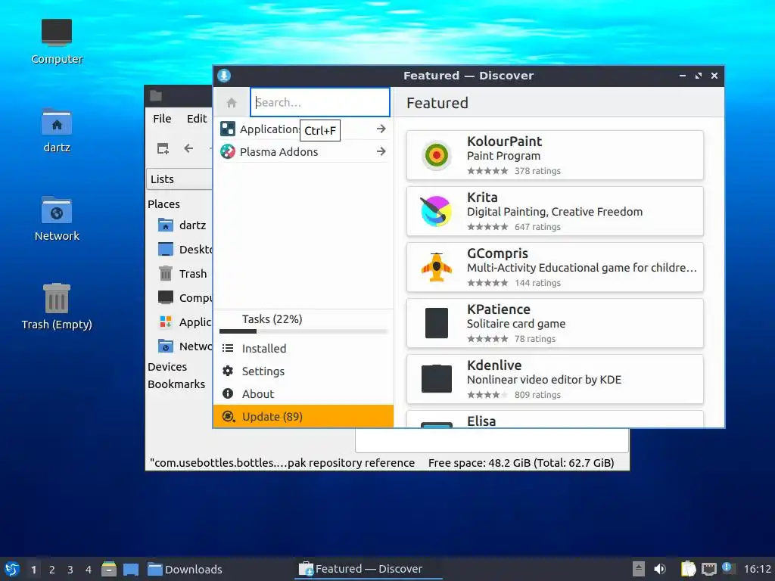Screen dimensions: 775x581
Task: Launch file manager from panel
Action: click(x=109, y=569)
